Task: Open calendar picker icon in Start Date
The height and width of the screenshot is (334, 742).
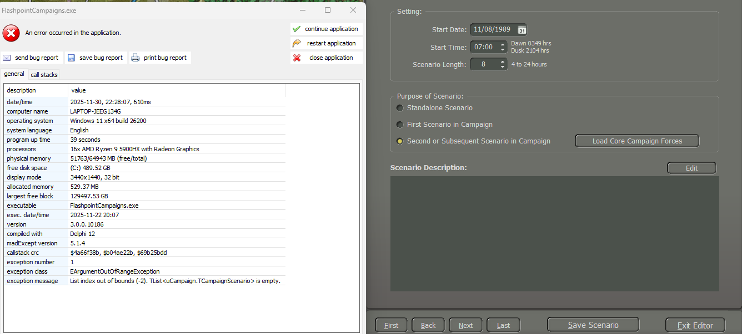Action: pyautogui.click(x=522, y=30)
